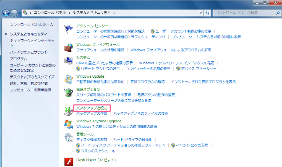Open the Windows Update heading link
Viewport: 282px width, 167px height.
click(90, 76)
